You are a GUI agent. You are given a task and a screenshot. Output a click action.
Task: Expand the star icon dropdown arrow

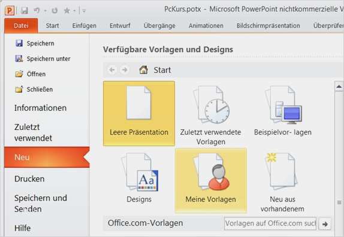pos(74,11)
